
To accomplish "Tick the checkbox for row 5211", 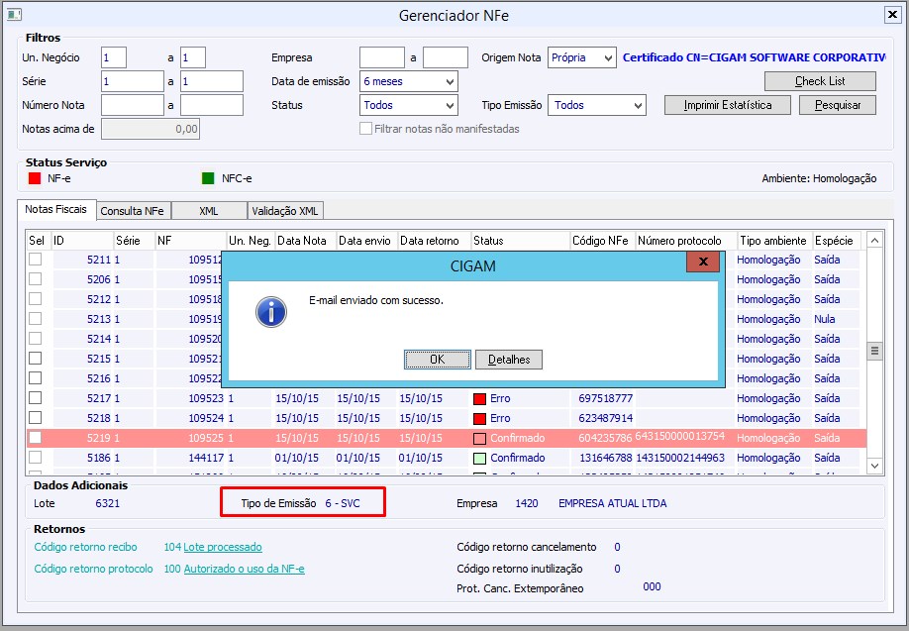I will tap(36, 259).
